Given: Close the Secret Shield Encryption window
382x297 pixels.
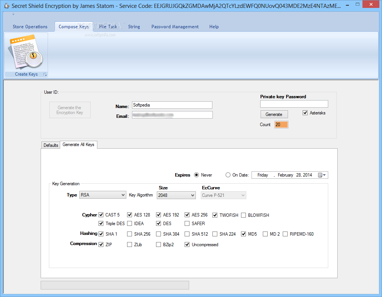Looking at the screenshot, I should pos(371,4).
